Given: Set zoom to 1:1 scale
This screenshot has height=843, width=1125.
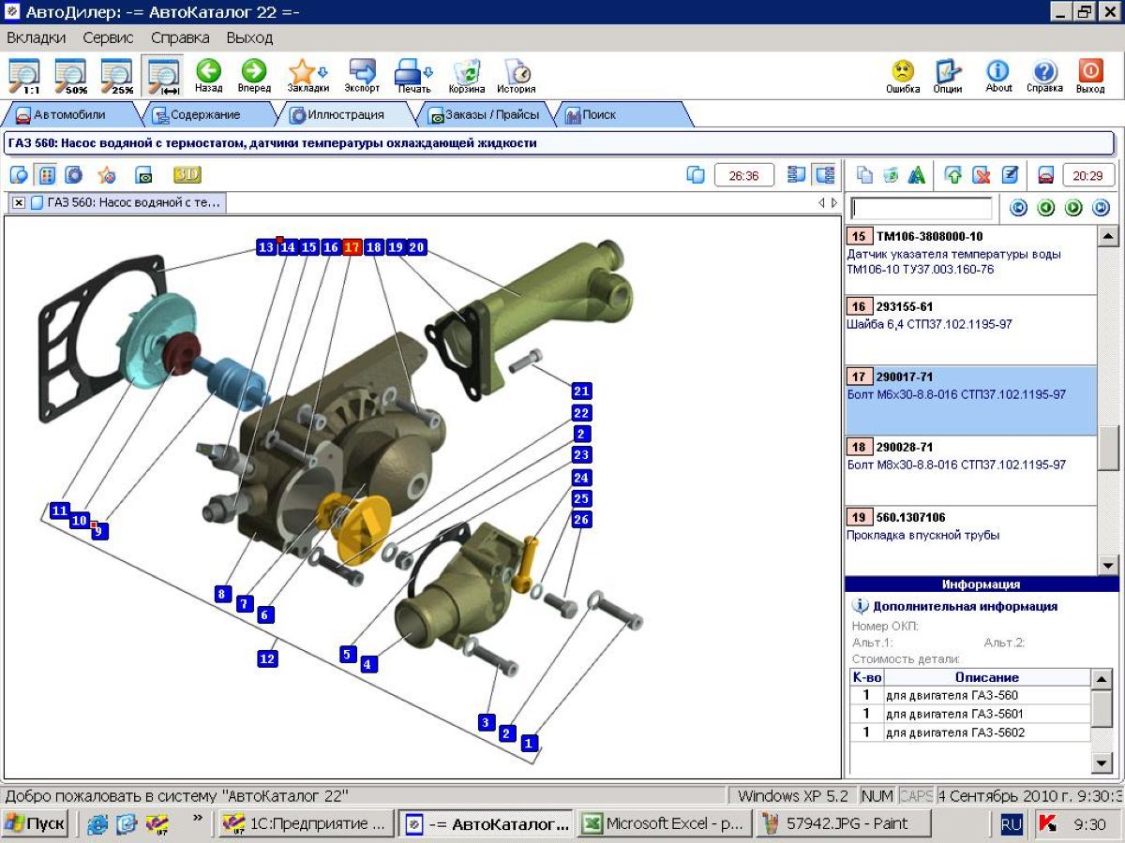Looking at the screenshot, I should click(25, 75).
